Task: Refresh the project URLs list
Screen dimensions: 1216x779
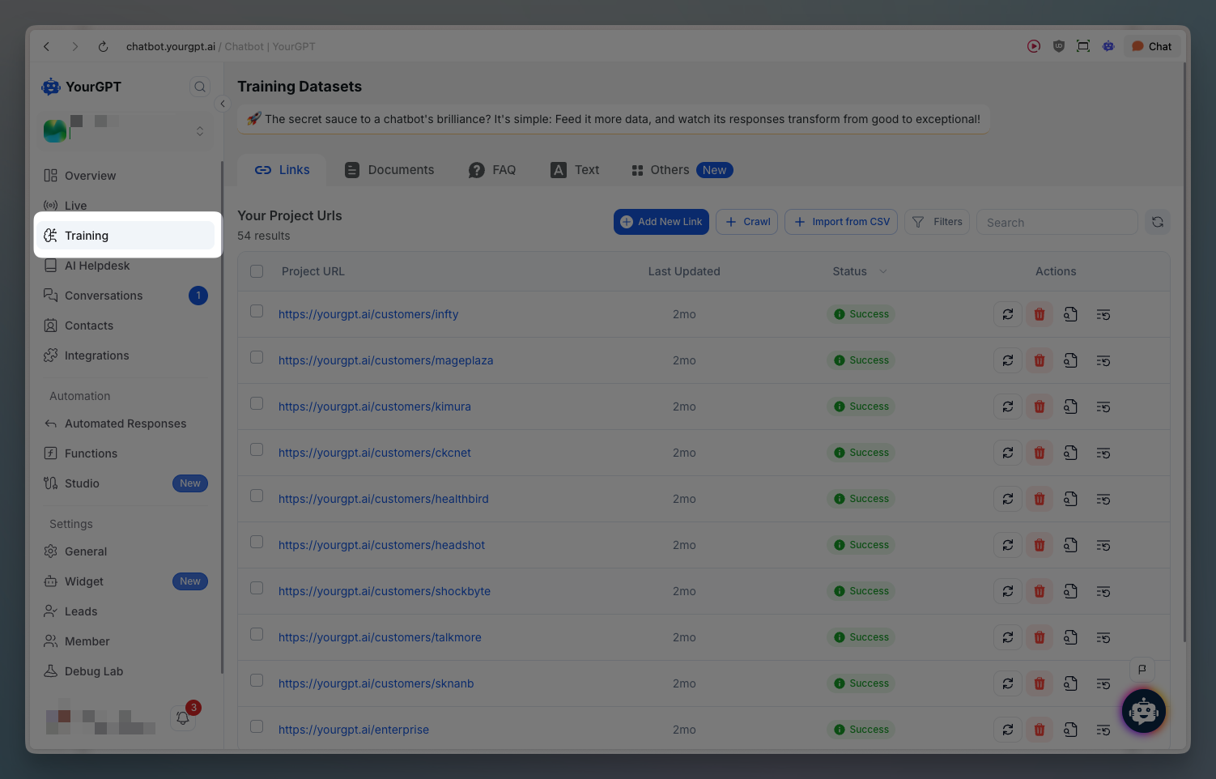Action: pos(1157,222)
